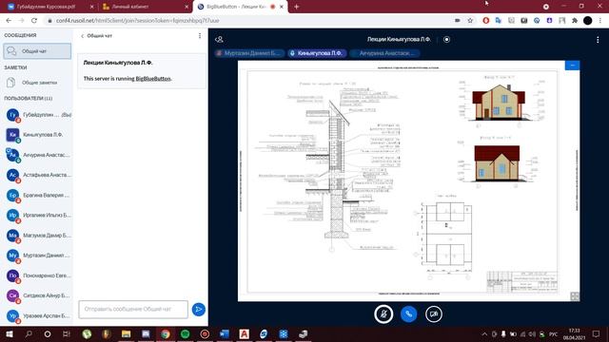Open Общие заметки shared notes
This screenshot has height=342, width=609.
click(x=37, y=83)
